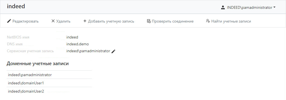
Task: Click the plus icon for Добавить учетную запись
Action: (x=85, y=21)
